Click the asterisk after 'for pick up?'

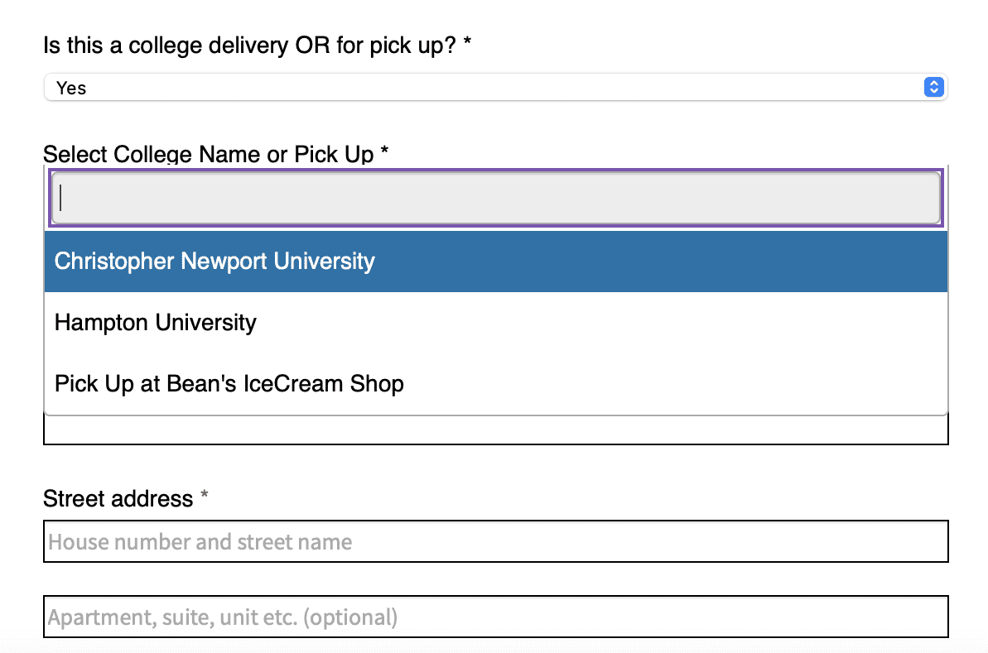(467, 45)
